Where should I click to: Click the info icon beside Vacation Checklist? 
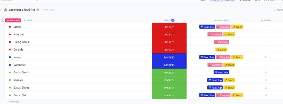(38, 10)
